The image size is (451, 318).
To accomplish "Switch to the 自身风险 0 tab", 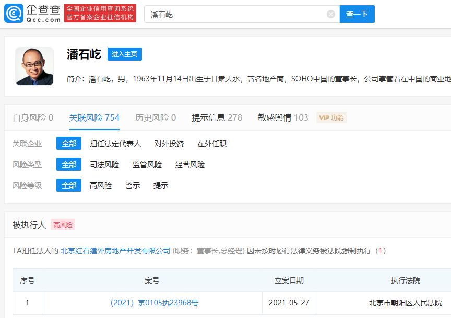I will pyautogui.click(x=33, y=117).
